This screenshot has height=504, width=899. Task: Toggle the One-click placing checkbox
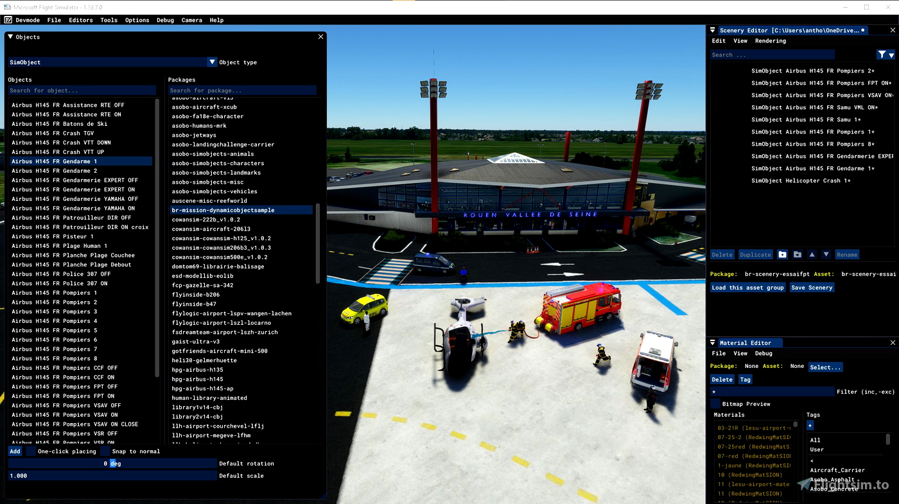(x=31, y=451)
